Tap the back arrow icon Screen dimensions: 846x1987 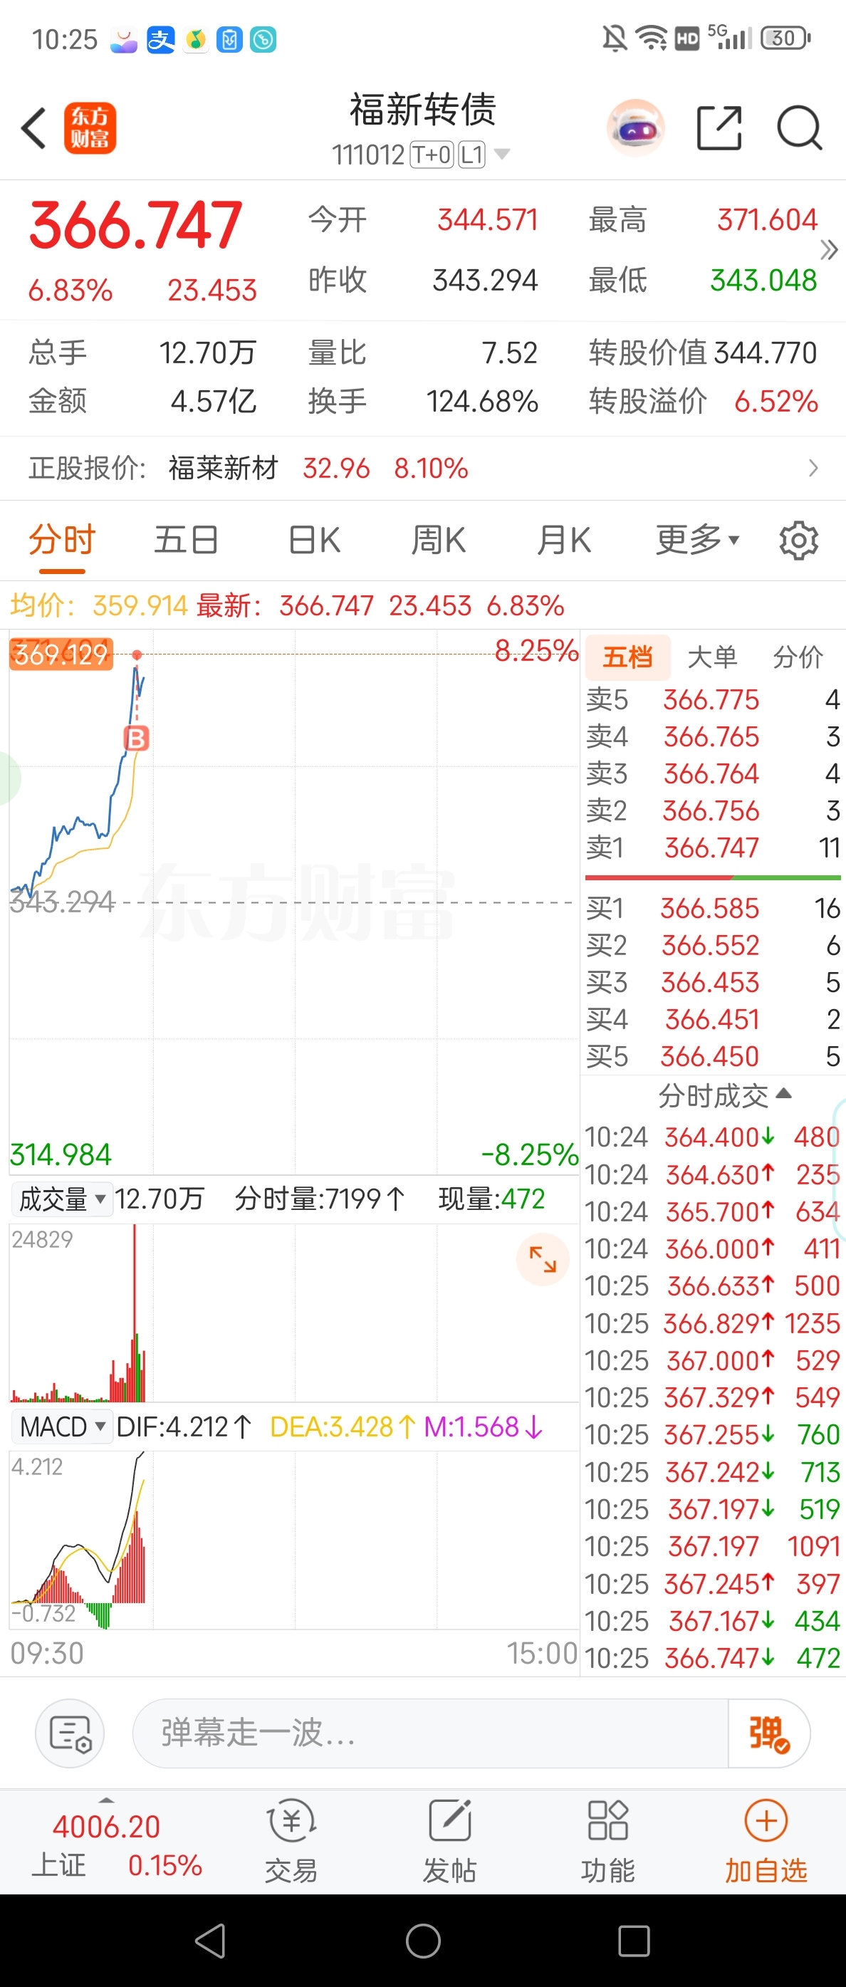34,128
